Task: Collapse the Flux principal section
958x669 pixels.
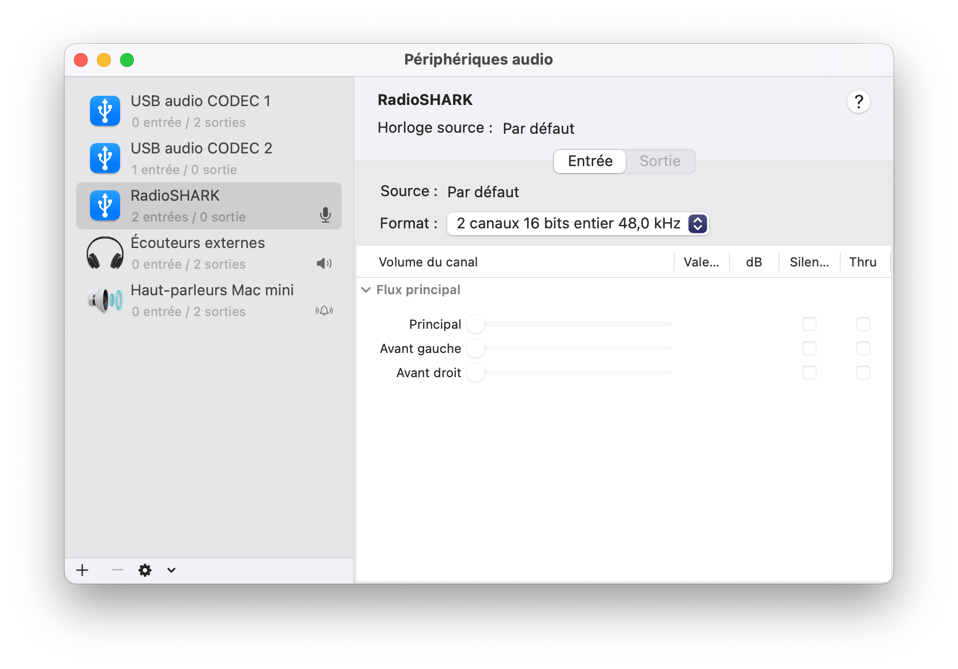Action: pyautogui.click(x=366, y=290)
